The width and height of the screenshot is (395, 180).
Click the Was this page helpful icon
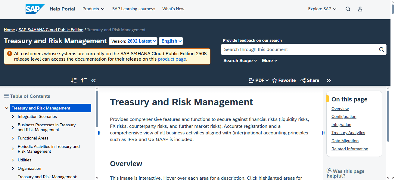tap(329, 171)
